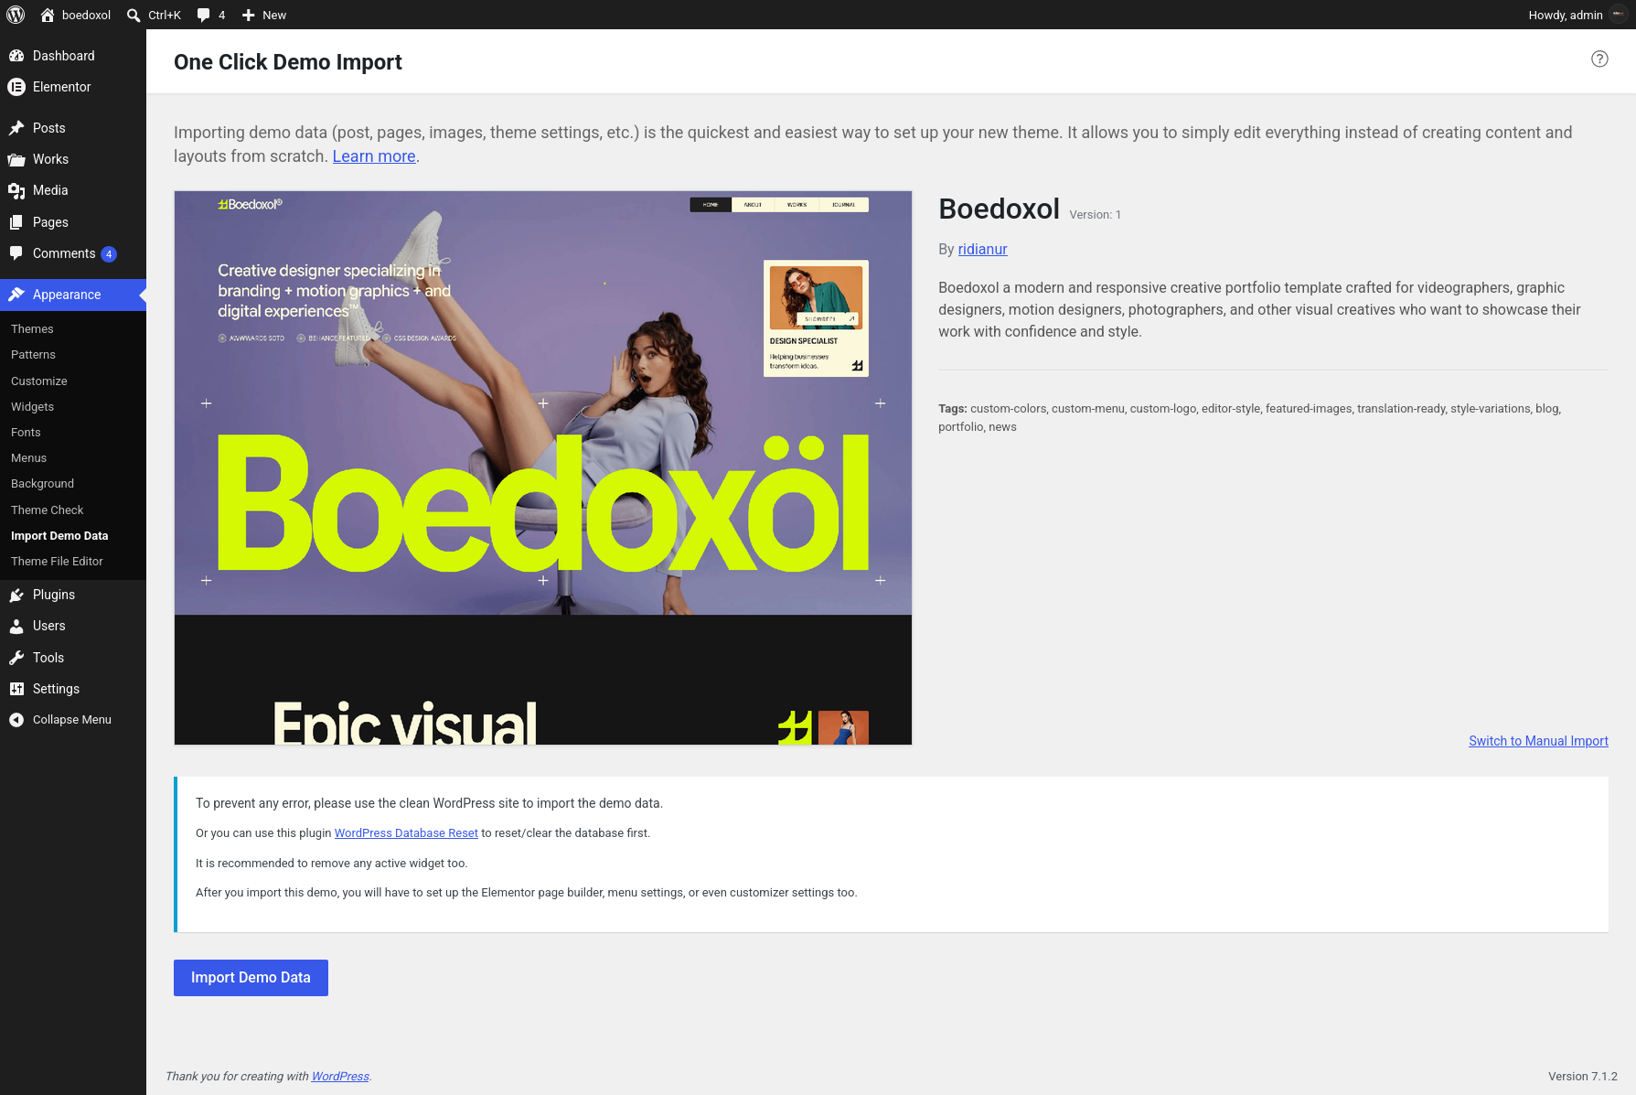
Task: Click the Tools wrench icon
Action: pyautogui.click(x=16, y=658)
